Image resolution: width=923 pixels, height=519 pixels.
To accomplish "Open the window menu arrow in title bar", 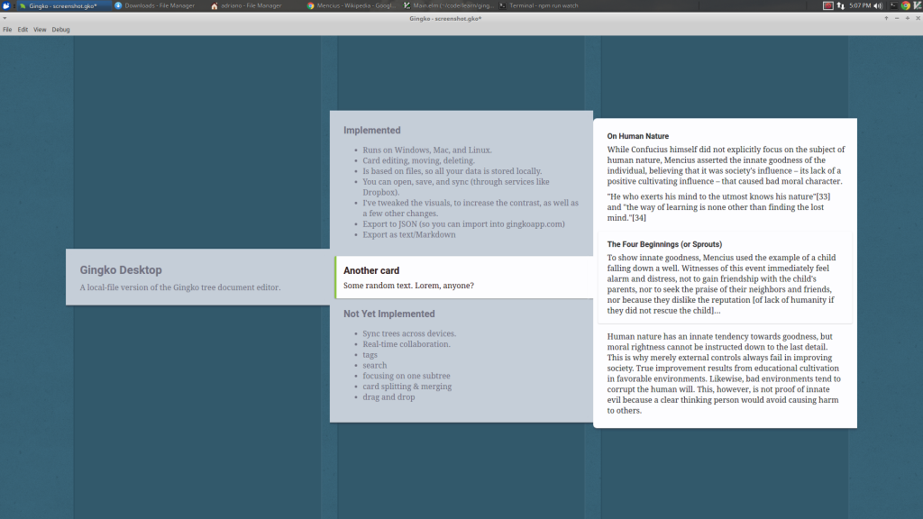I will click(5, 18).
